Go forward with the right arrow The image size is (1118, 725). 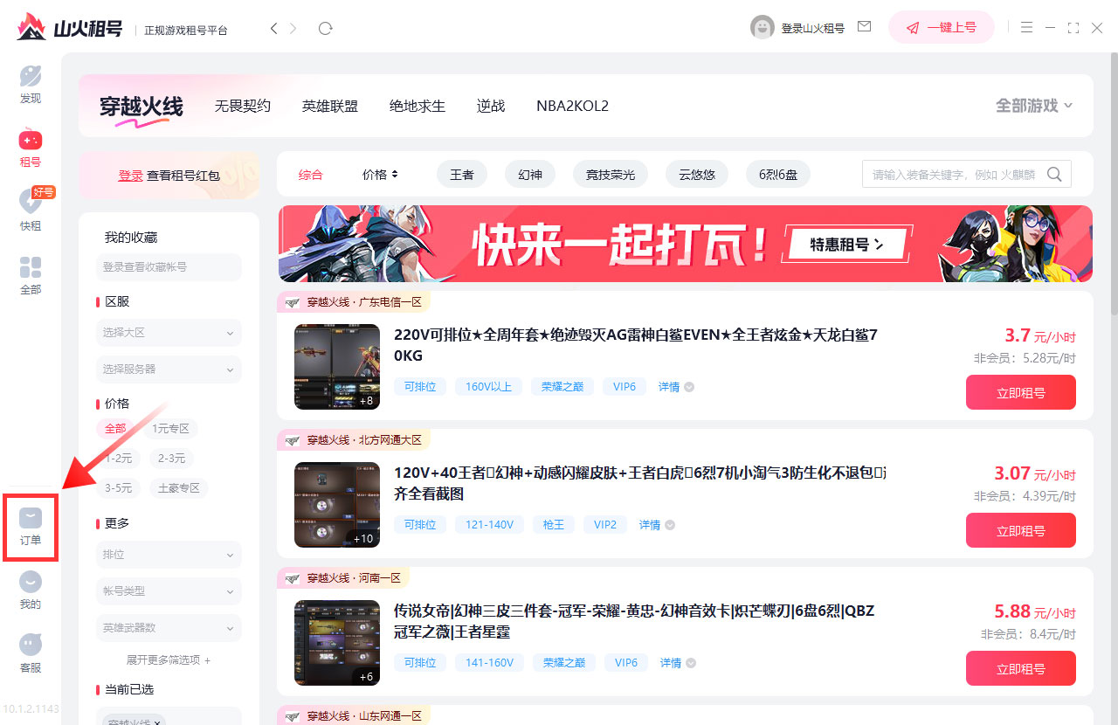tap(293, 28)
